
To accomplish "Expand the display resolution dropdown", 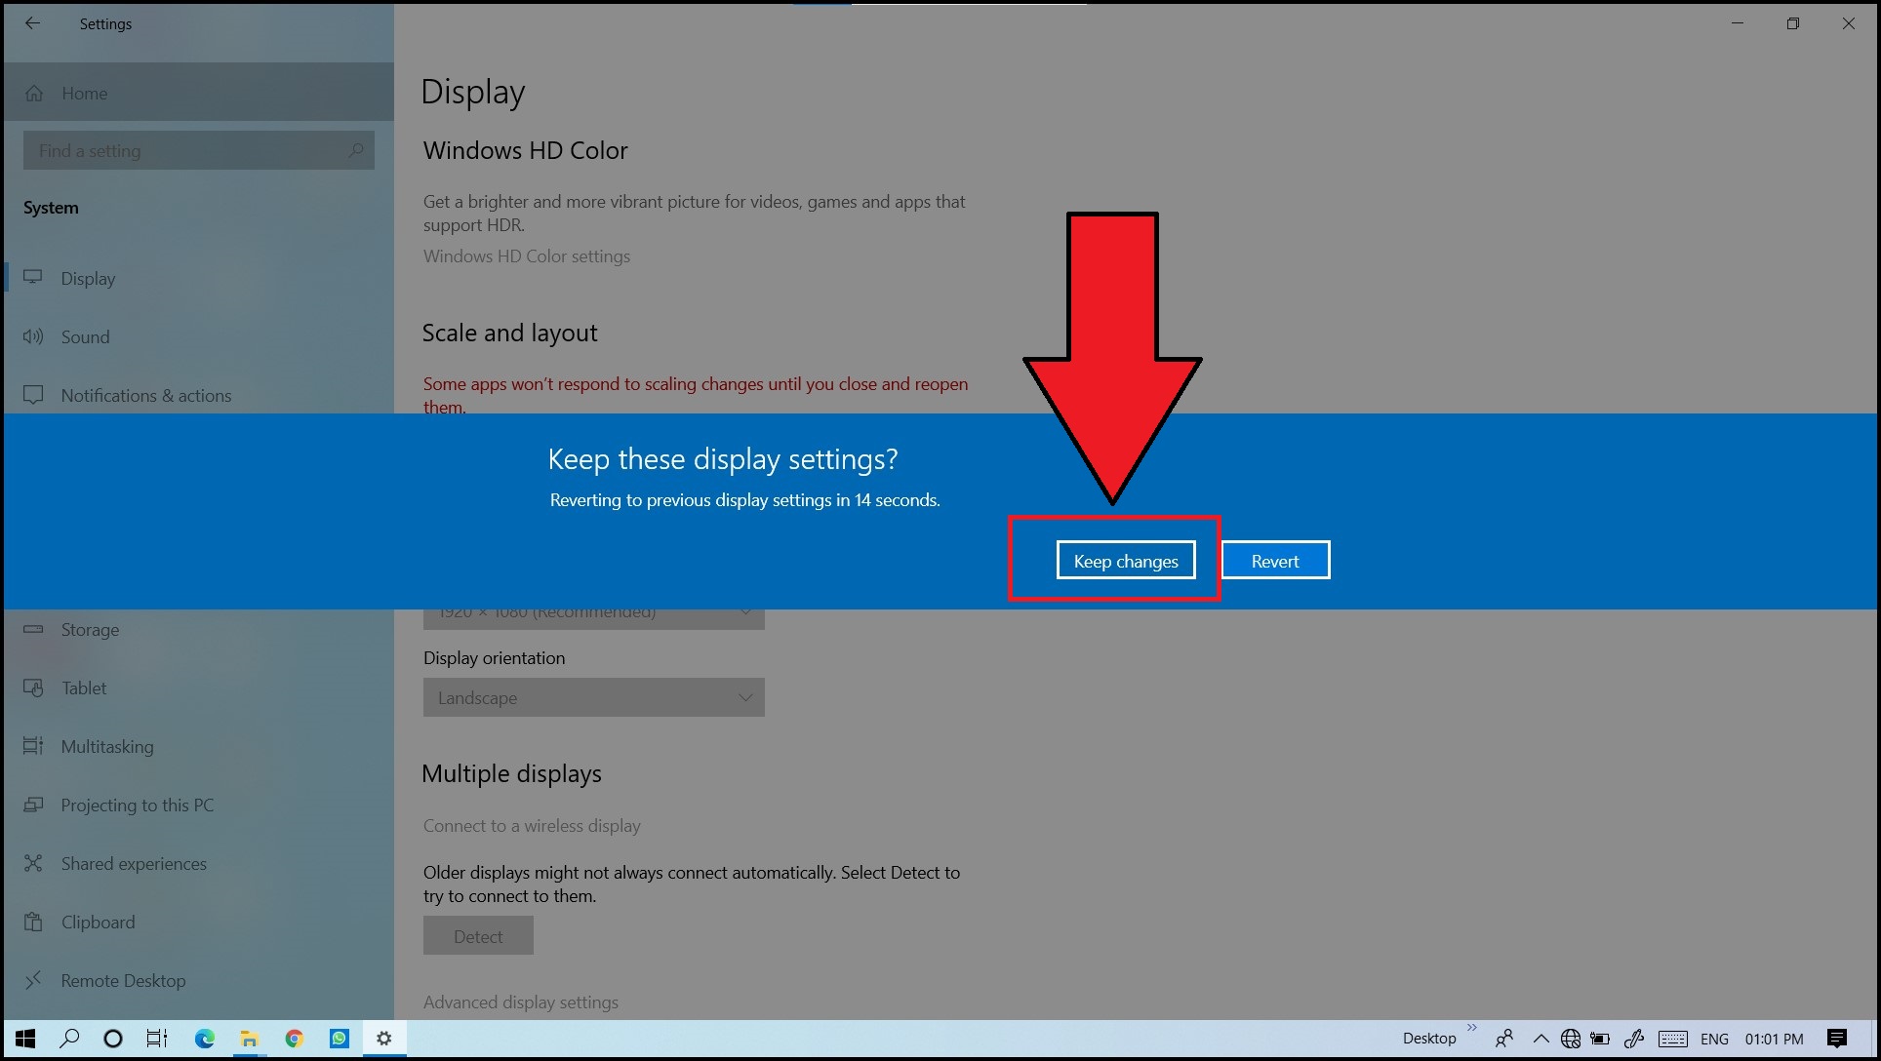I will tap(593, 617).
